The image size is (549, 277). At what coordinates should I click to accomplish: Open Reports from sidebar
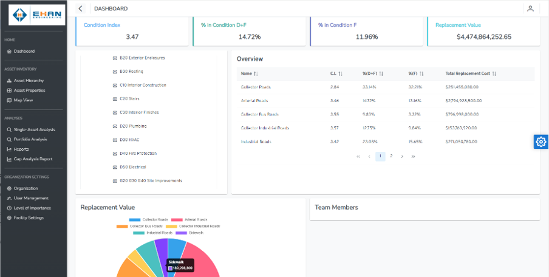21,149
